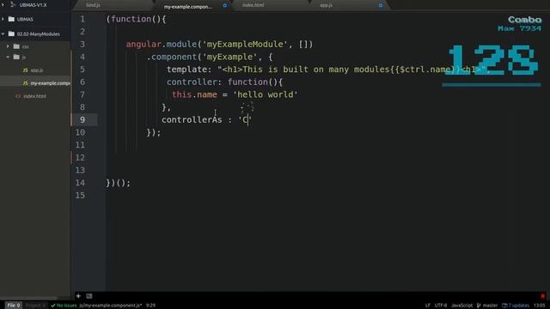Click the 13:05 clock in status bar

[x=539, y=306]
